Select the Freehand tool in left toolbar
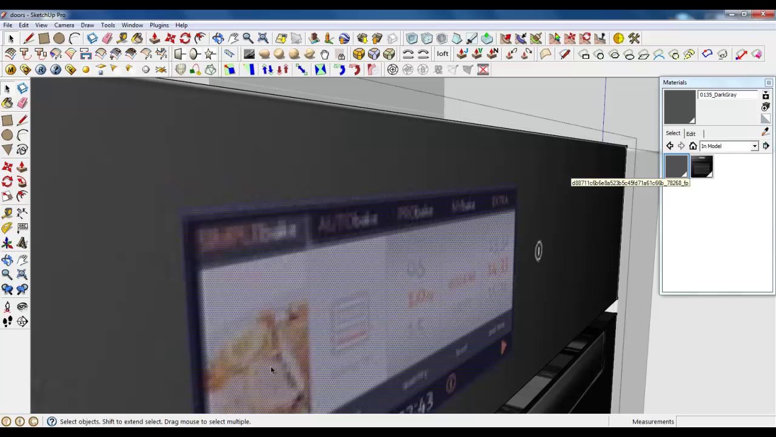The width and height of the screenshot is (776, 437). (22, 149)
